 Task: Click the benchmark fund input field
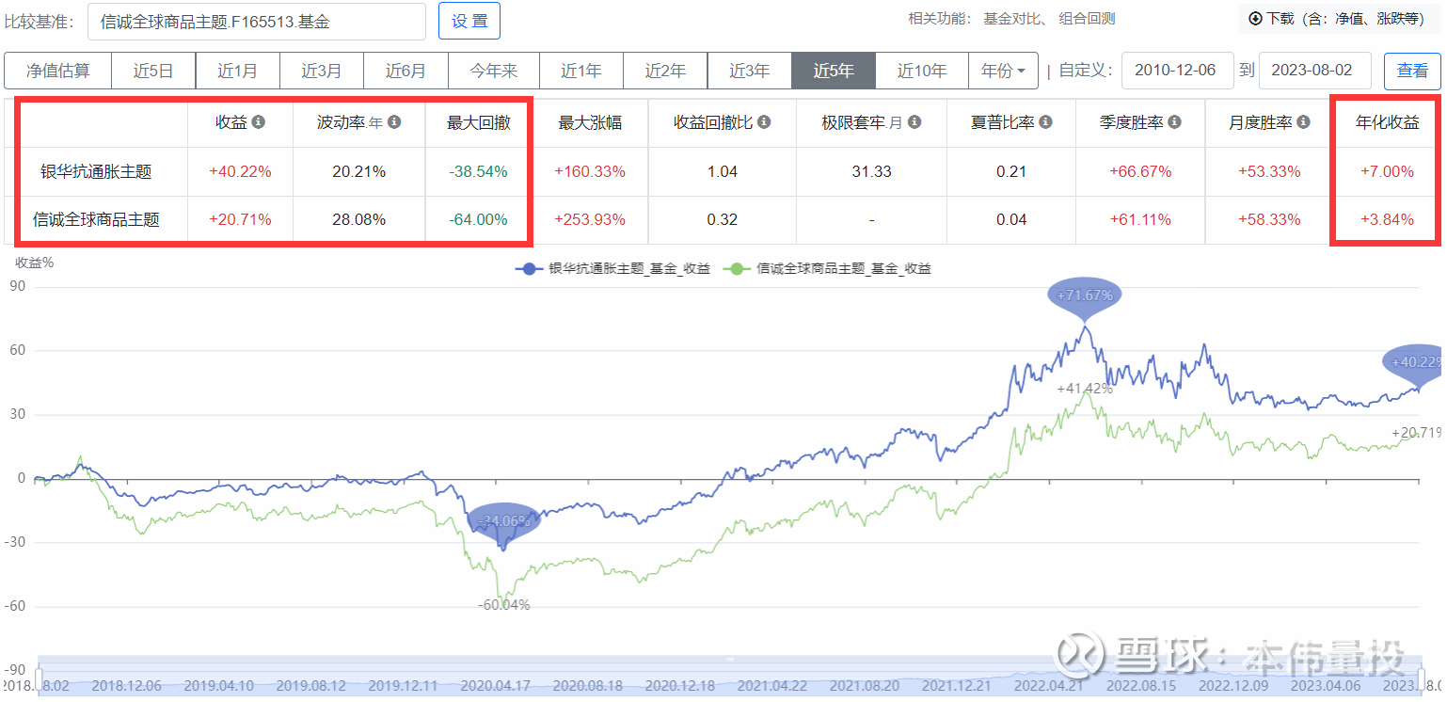(x=257, y=21)
